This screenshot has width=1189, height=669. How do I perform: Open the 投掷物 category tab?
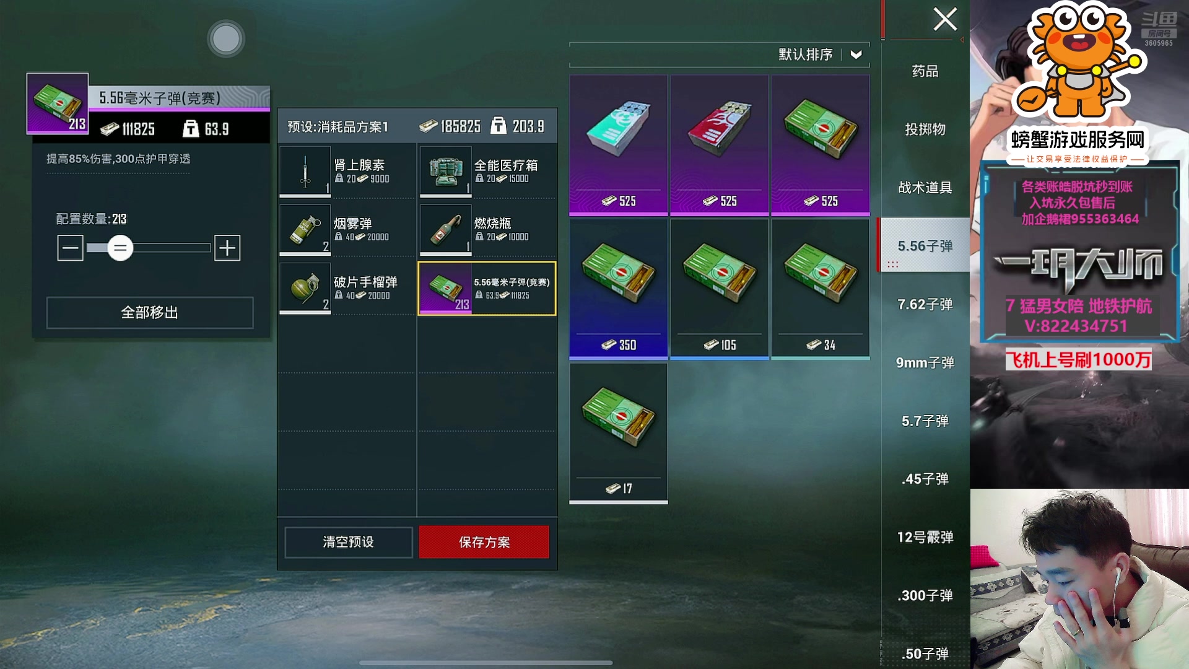click(x=925, y=129)
